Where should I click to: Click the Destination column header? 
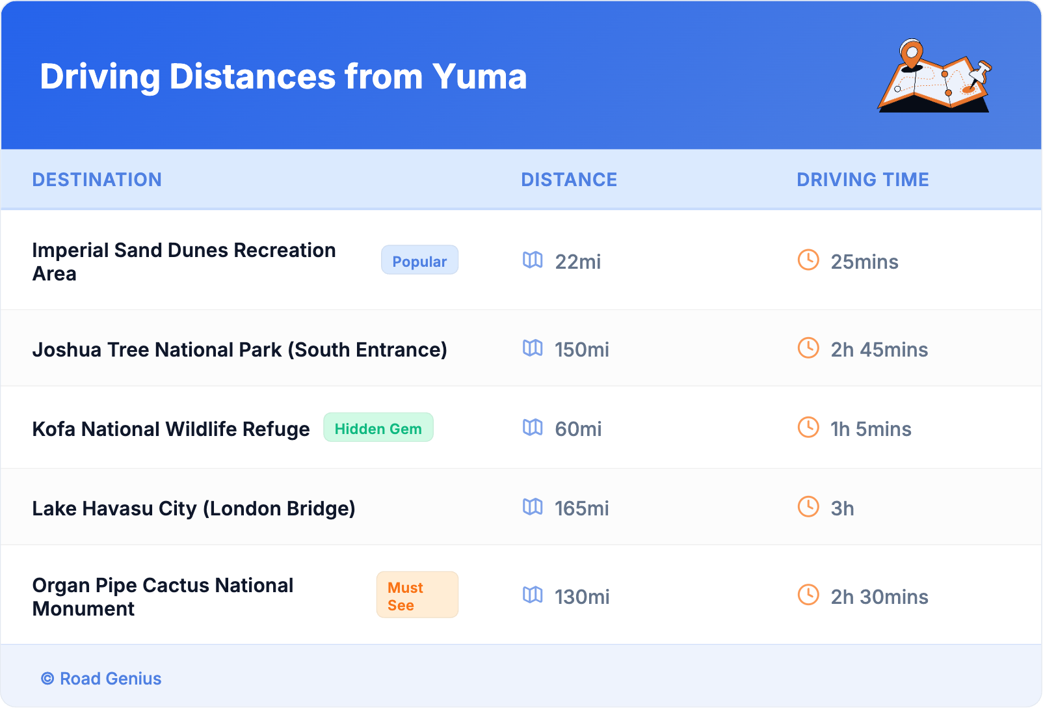[x=97, y=180]
